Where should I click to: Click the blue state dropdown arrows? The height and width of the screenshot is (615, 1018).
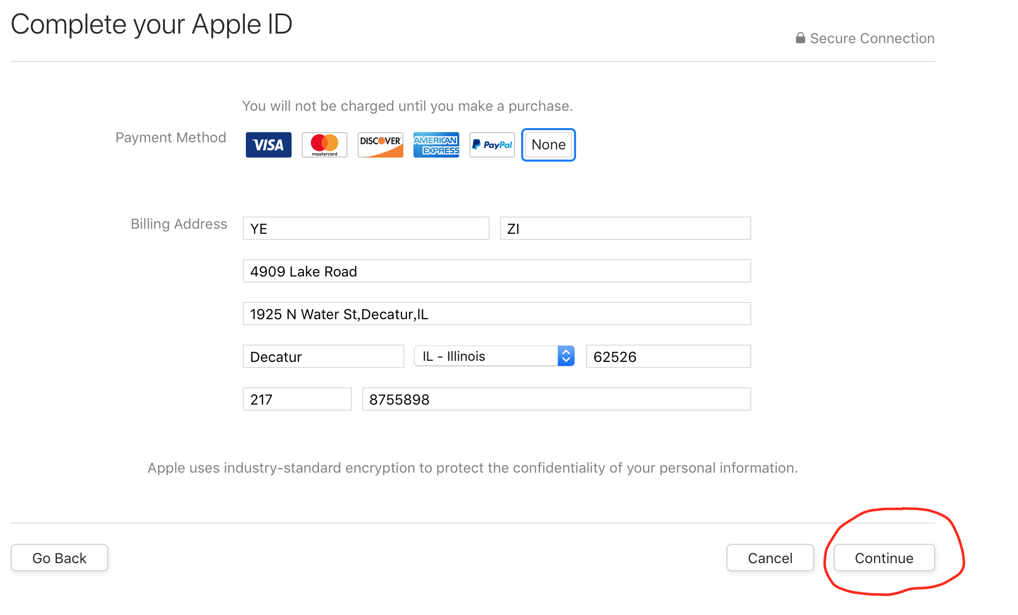point(566,356)
